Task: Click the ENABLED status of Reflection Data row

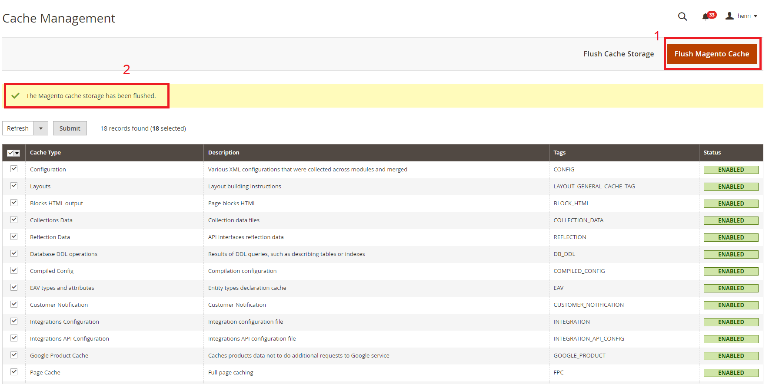Action: pyautogui.click(x=731, y=237)
